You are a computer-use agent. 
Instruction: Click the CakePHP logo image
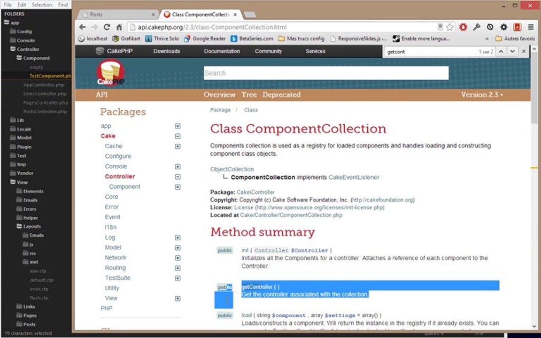pos(110,73)
